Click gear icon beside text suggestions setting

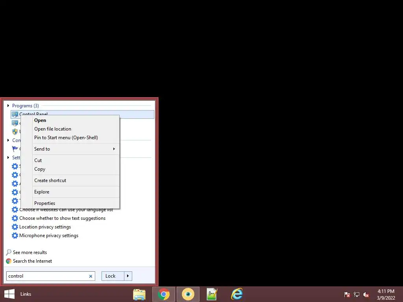(15, 218)
